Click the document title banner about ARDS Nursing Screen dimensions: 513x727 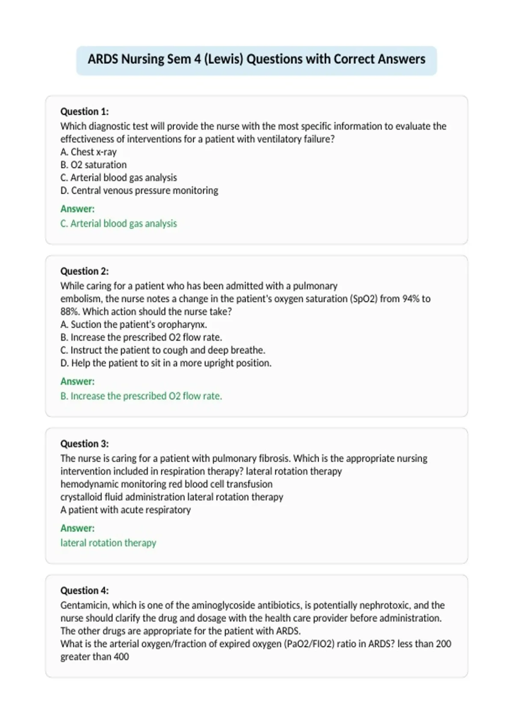[x=256, y=59]
